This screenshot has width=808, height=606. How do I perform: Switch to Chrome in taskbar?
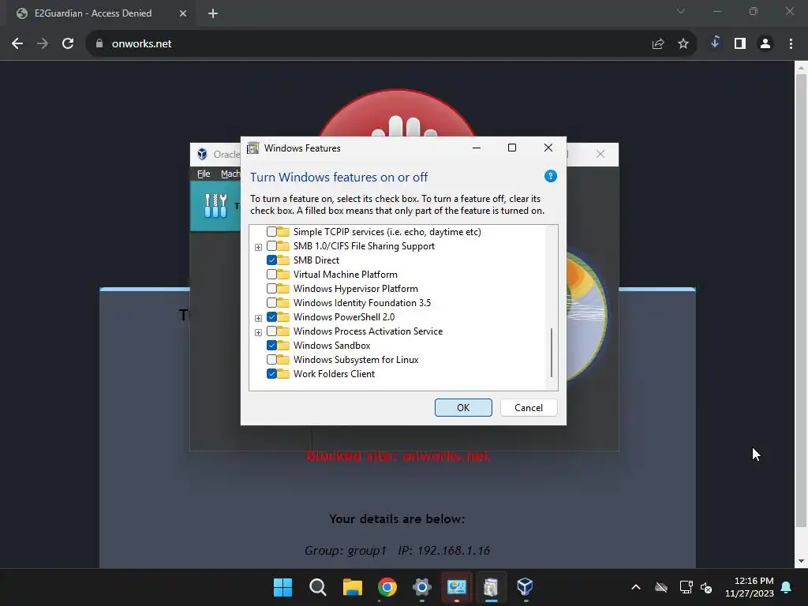[x=387, y=587]
